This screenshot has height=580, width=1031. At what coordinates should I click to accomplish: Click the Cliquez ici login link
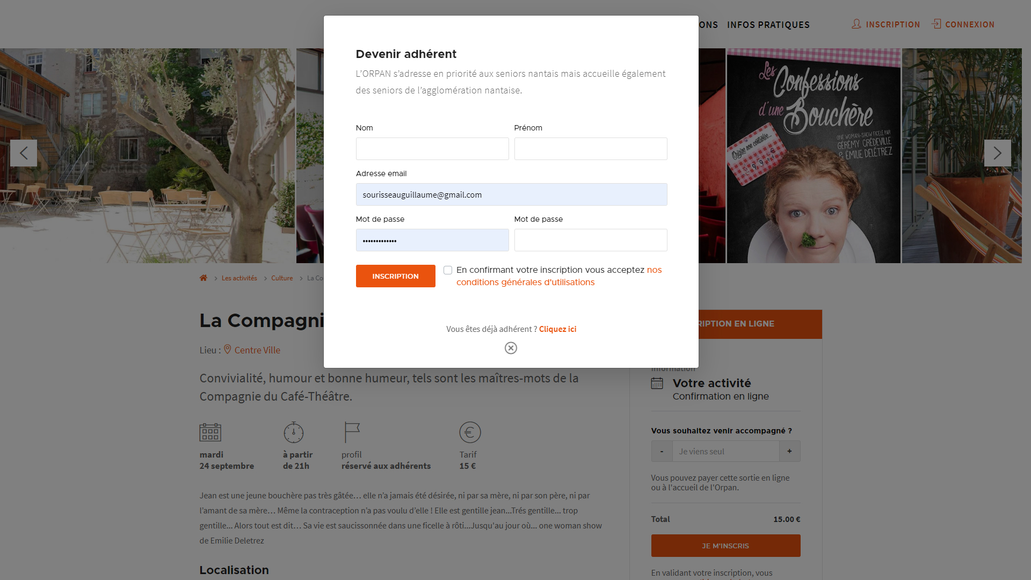point(557,329)
